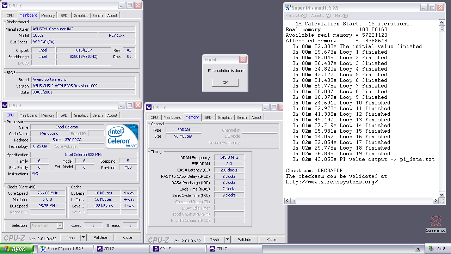Click Tools button in Memory window
Screen dimensions: 451x254
(x=215, y=240)
